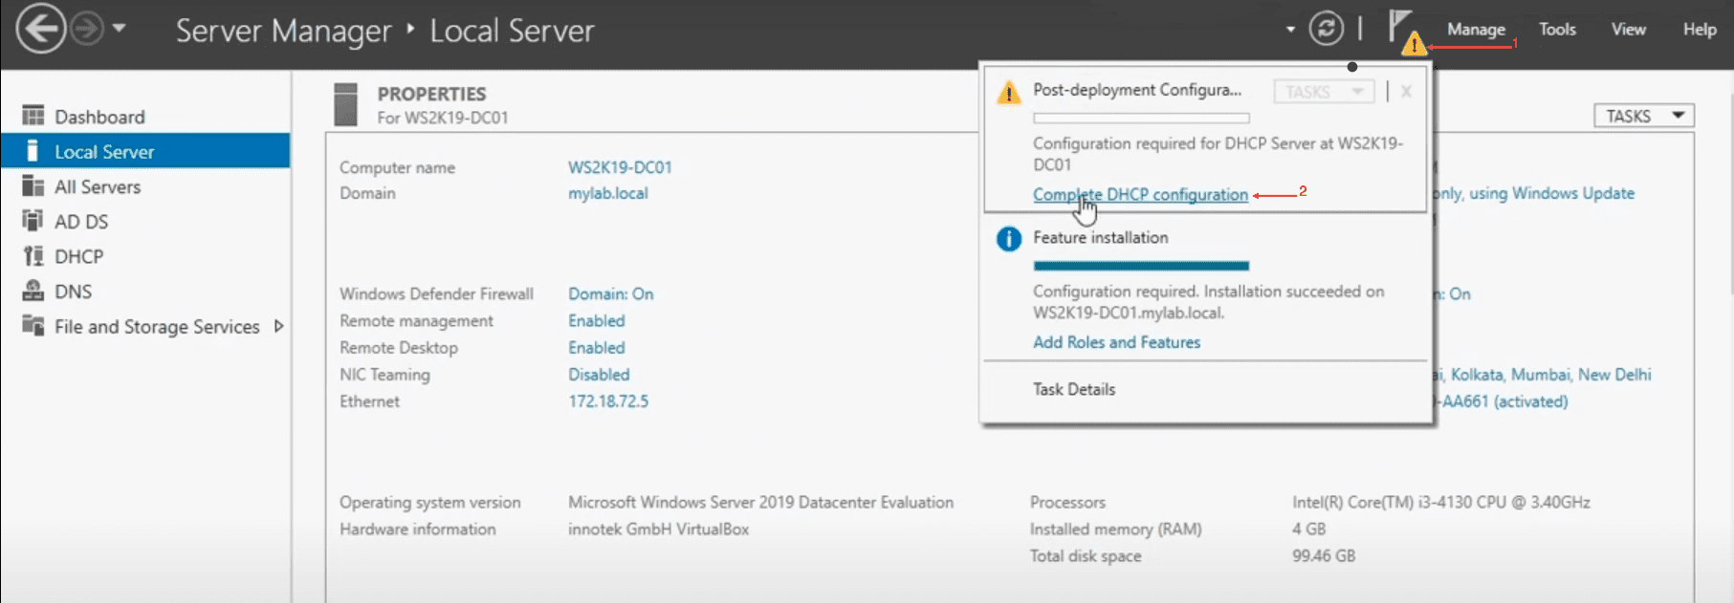Viewport: 1734px width, 603px height.
Task: Click the Local Server icon in sidebar
Action: [x=33, y=151]
